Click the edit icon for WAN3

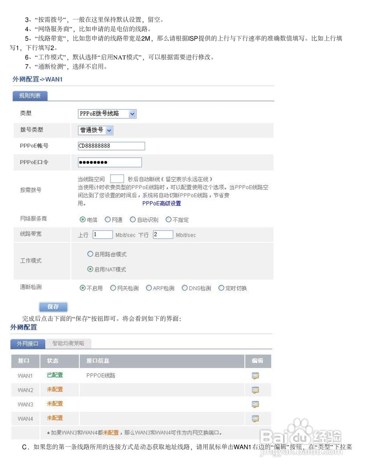(255, 404)
